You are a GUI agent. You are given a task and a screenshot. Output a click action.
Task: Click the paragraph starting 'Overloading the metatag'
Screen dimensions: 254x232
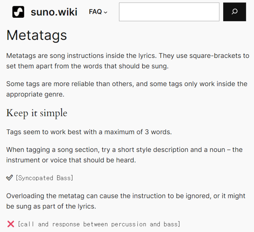click(x=125, y=201)
